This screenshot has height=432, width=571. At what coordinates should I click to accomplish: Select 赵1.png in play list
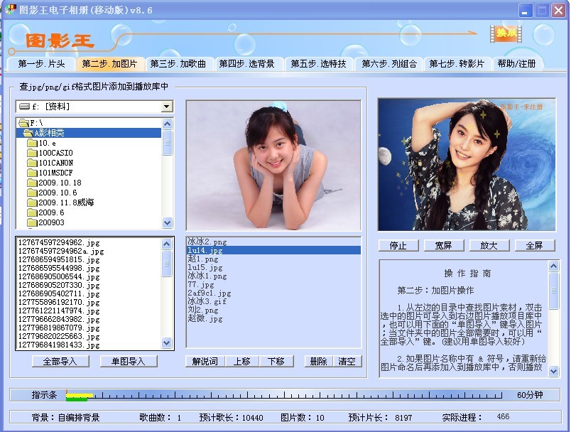point(203,259)
